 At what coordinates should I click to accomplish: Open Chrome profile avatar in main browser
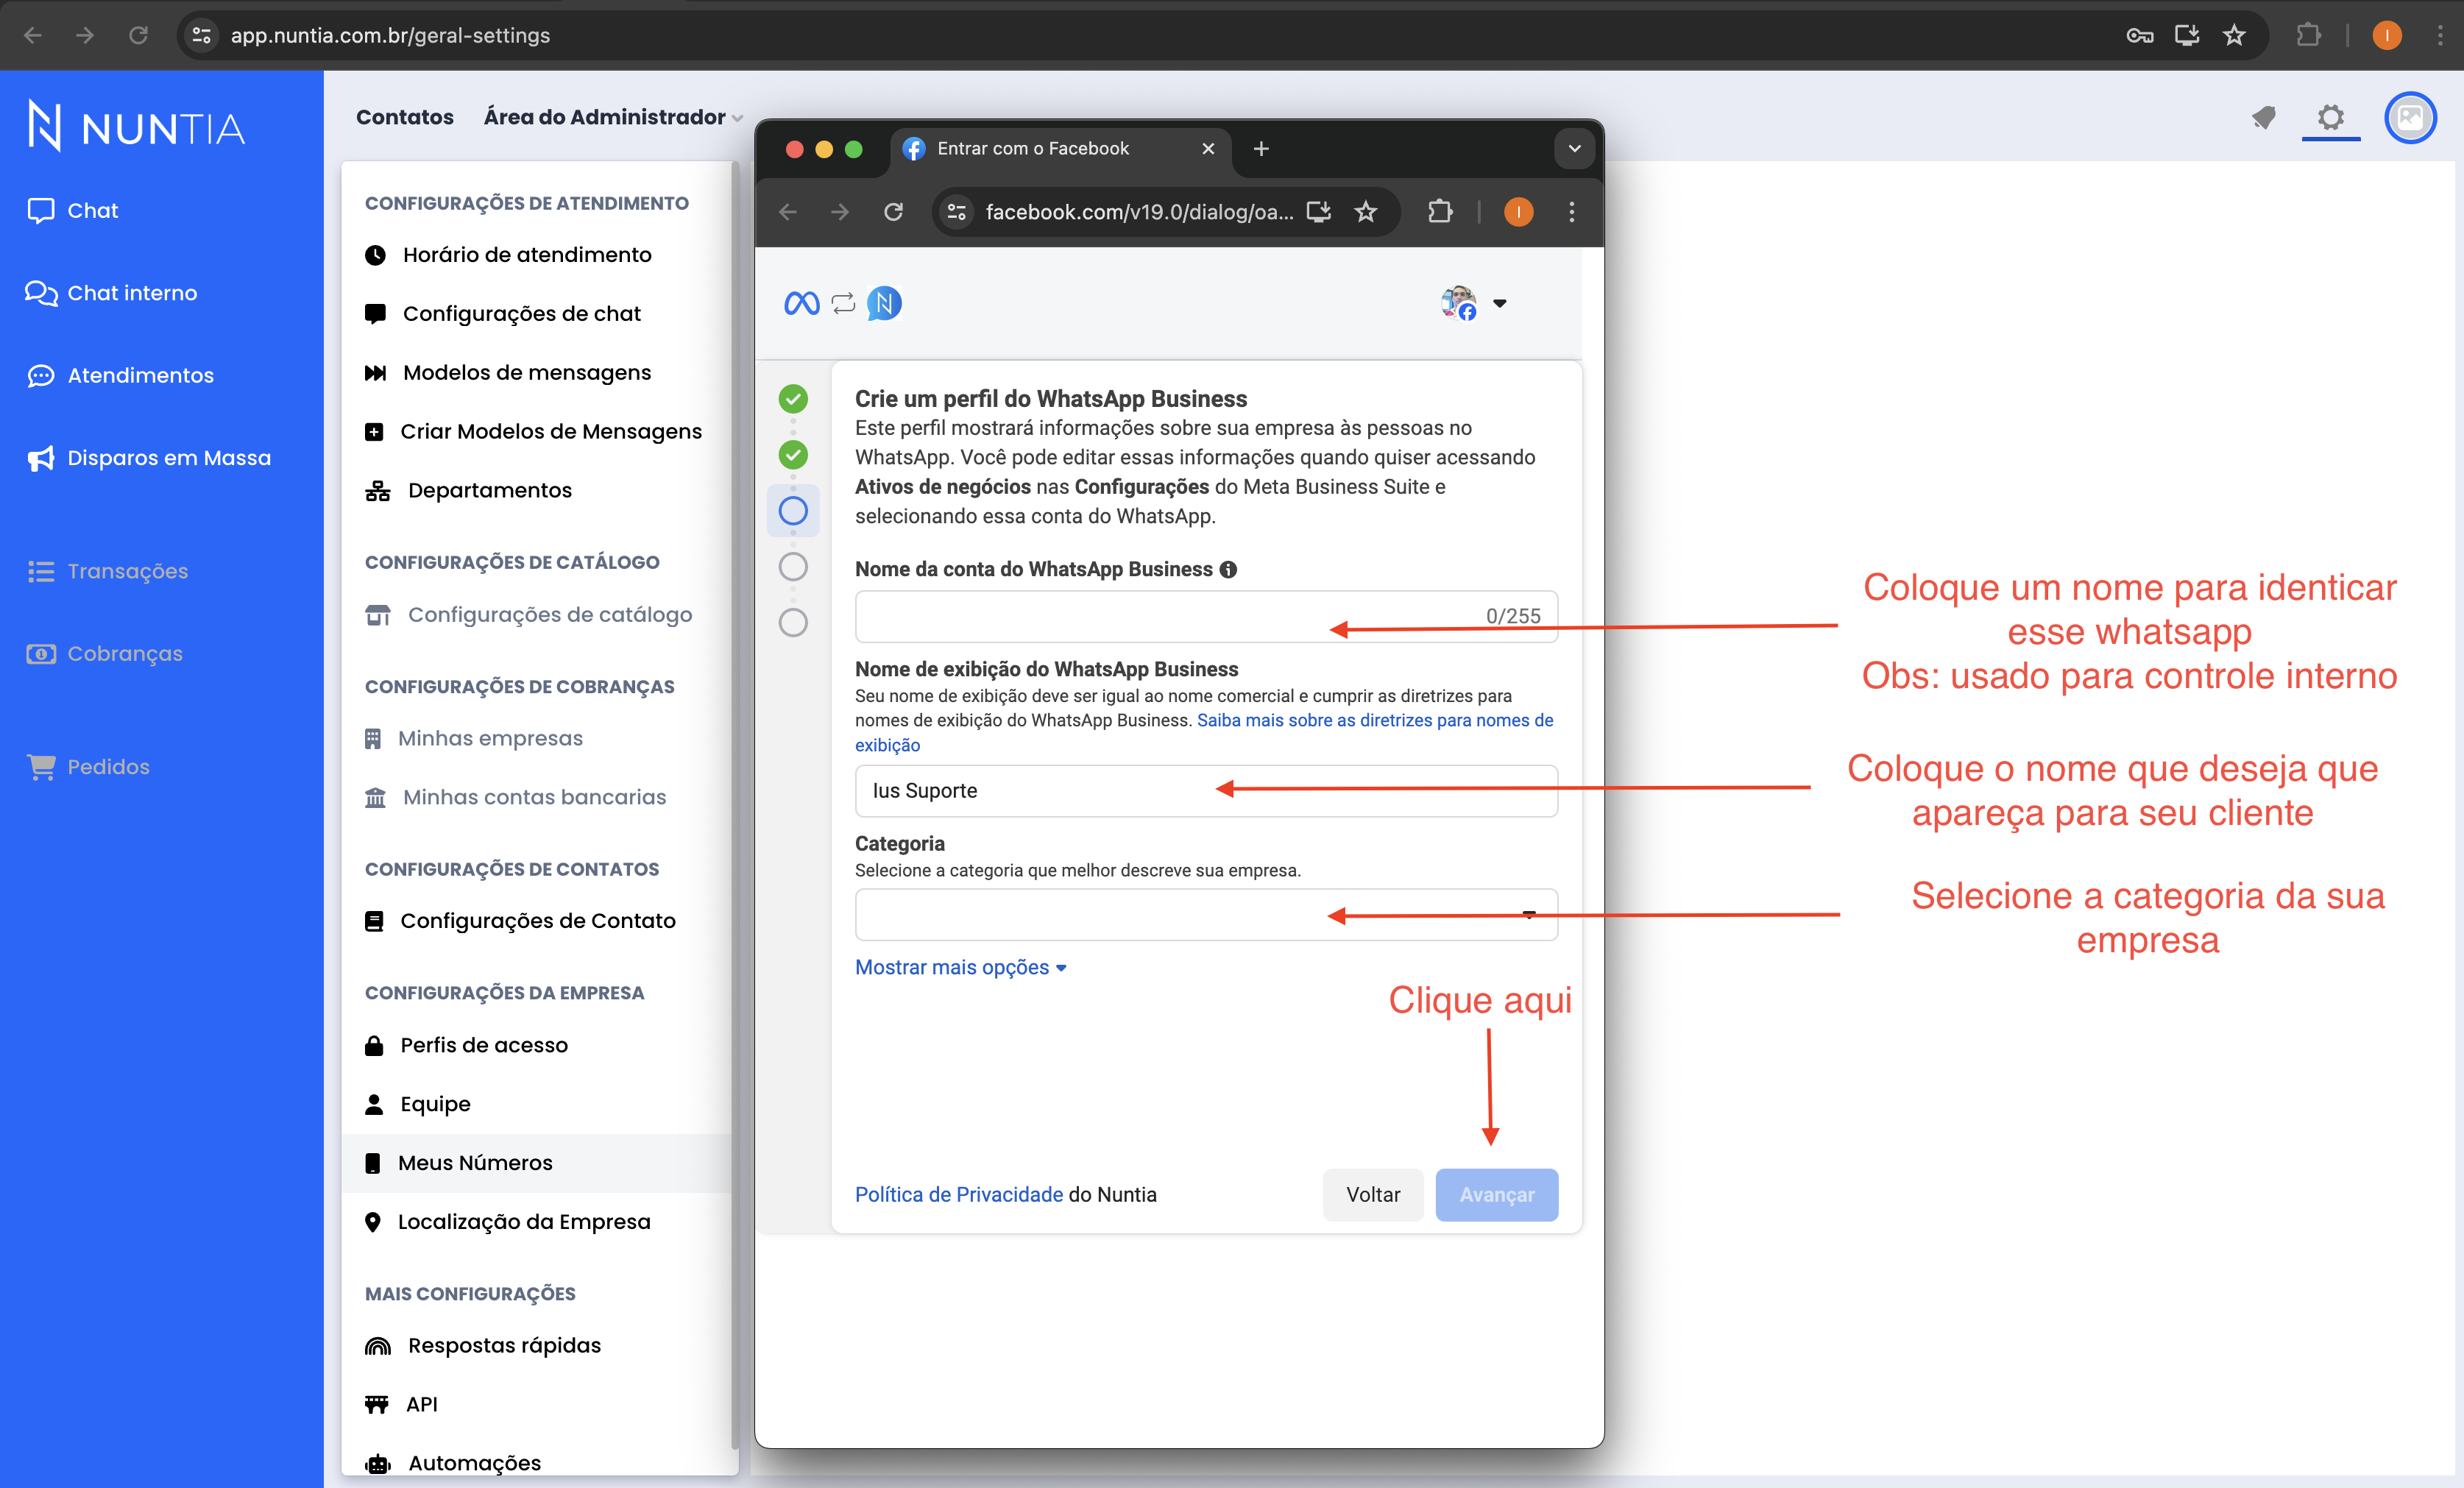point(2387,35)
